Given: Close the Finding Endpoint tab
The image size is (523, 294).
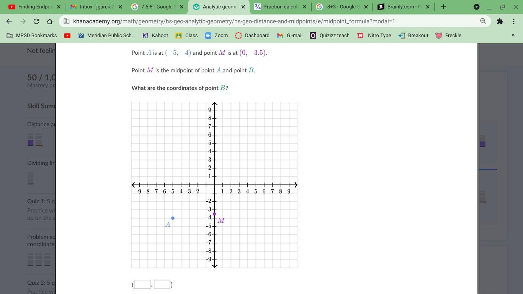Looking at the screenshot, I should [x=58, y=7].
